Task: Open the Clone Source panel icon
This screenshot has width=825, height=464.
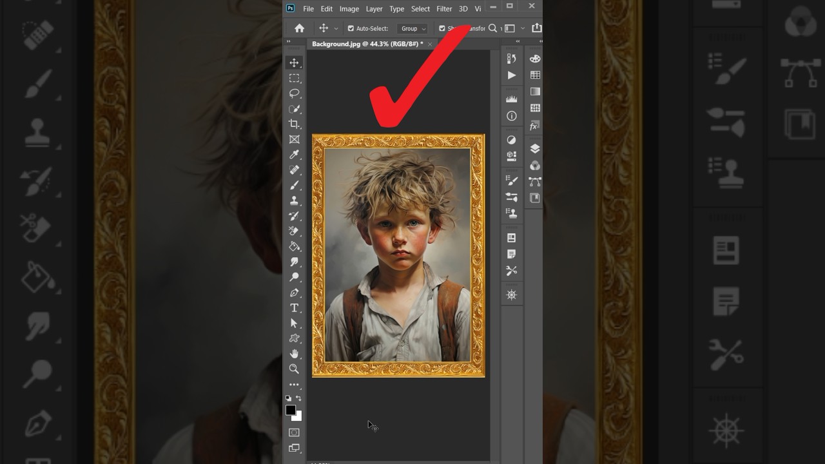Action: pyautogui.click(x=512, y=213)
